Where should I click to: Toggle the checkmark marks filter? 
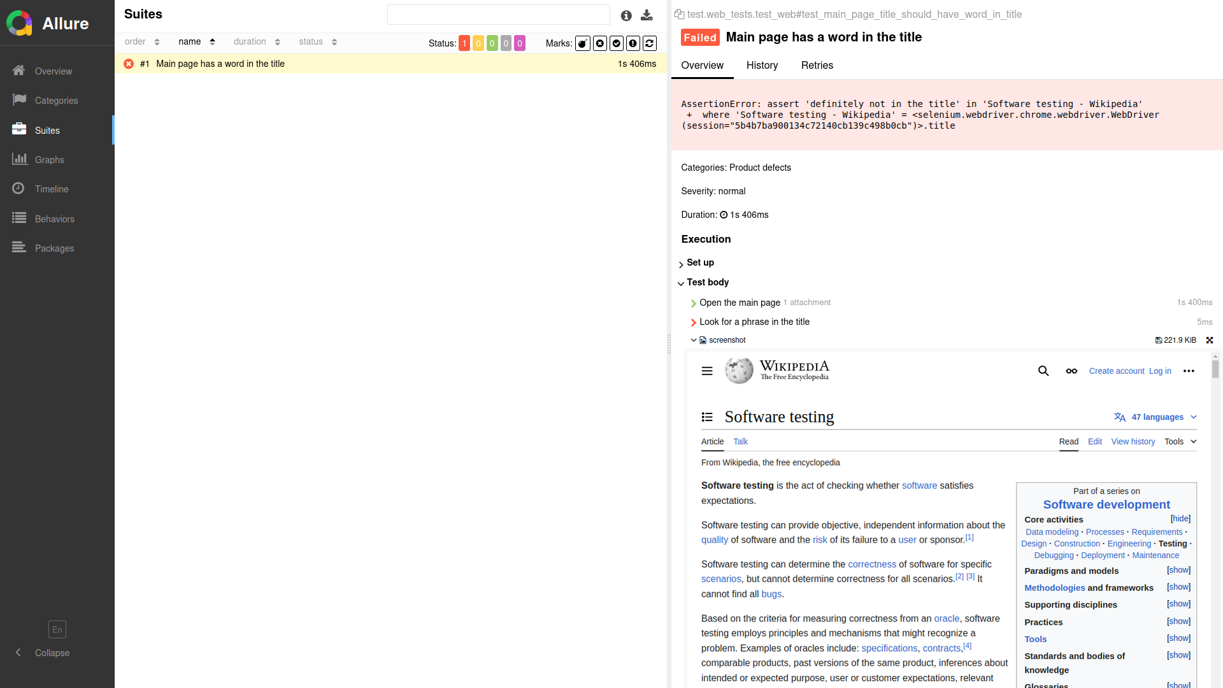[x=616, y=43]
